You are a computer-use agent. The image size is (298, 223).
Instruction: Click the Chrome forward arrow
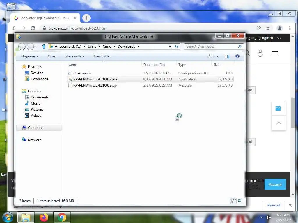[23, 28]
